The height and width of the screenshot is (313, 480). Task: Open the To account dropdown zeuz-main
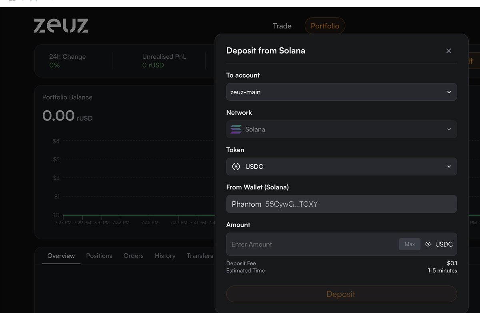pyautogui.click(x=342, y=92)
